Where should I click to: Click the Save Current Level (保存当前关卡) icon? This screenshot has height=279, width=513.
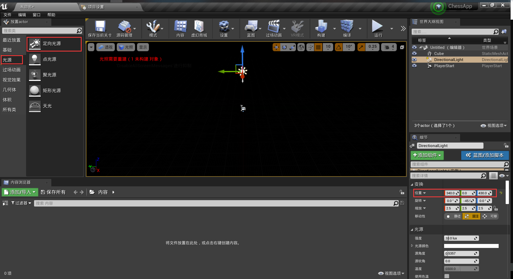(x=100, y=27)
